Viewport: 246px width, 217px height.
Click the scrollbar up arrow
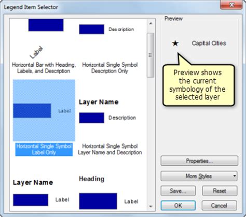click(x=151, y=23)
